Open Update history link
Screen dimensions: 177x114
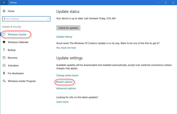tap(64, 37)
